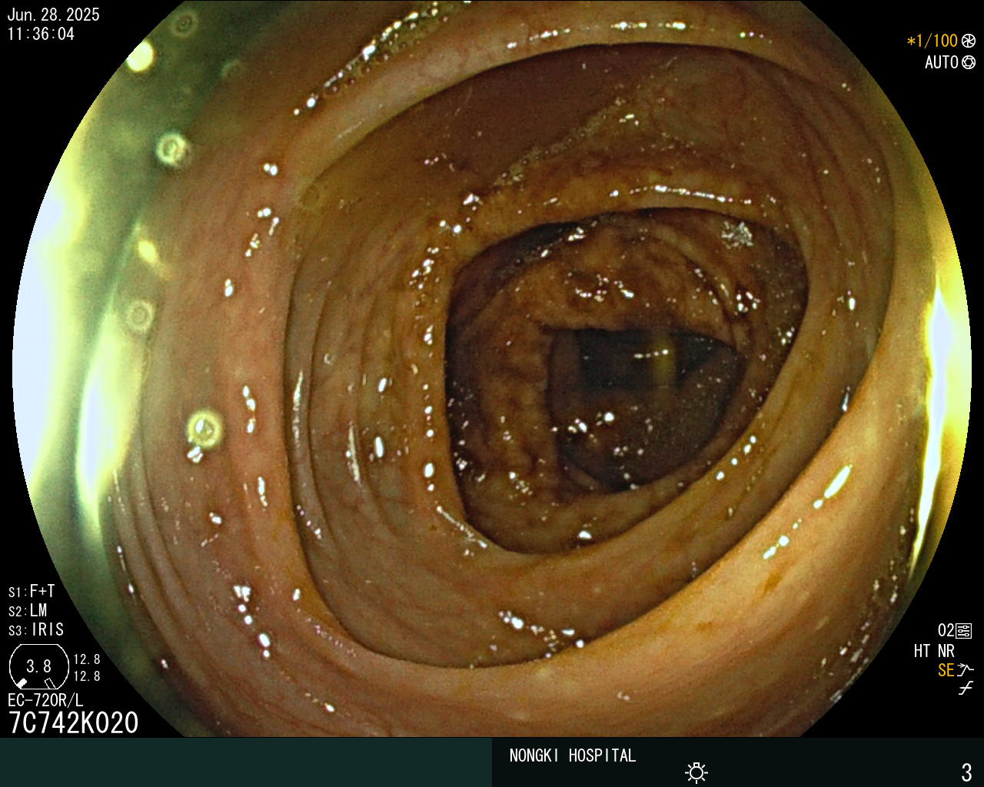Click the NONGKI HOSPITAL name text

click(x=573, y=755)
